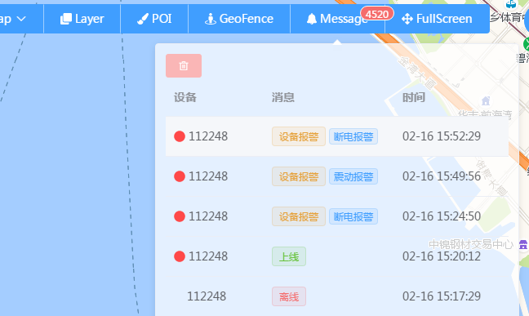Viewport: 529px width, 316px height.
Task: Open the POI tool
Action: 154,19
